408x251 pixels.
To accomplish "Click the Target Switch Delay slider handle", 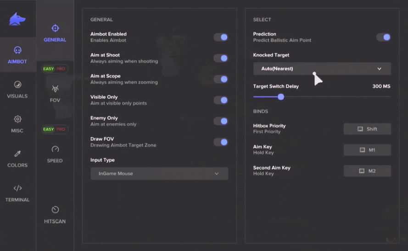I will (x=281, y=97).
